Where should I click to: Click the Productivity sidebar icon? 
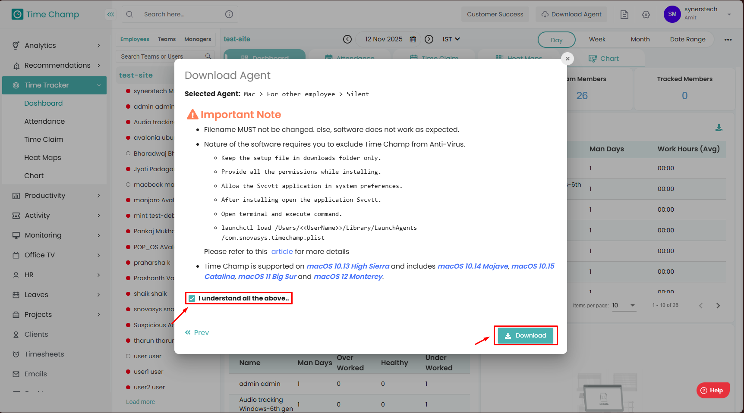click(x=16, y=196)
